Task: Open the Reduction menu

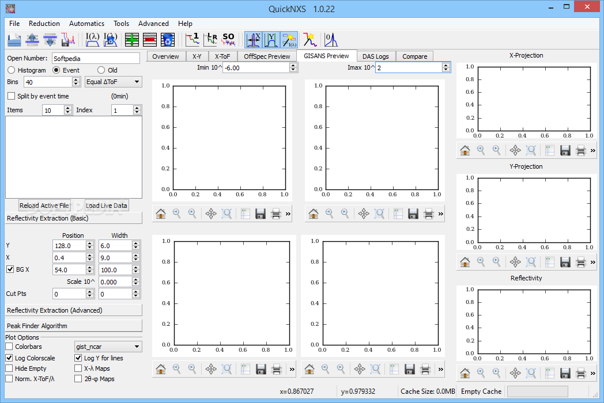Action: (x=44, y=24)
